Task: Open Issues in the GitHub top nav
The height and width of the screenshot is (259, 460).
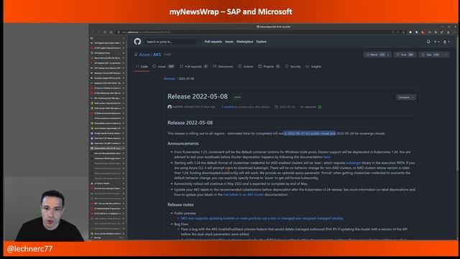Action: (x=229, y=42)
